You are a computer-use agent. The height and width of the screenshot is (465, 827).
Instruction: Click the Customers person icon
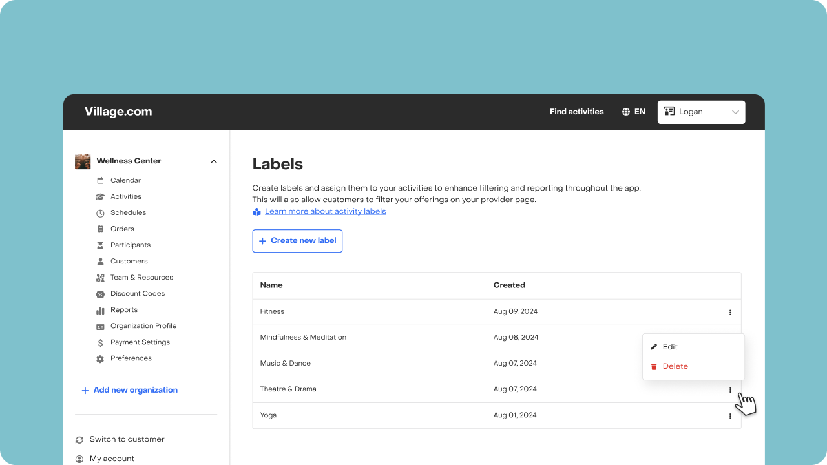coord(100,262)
